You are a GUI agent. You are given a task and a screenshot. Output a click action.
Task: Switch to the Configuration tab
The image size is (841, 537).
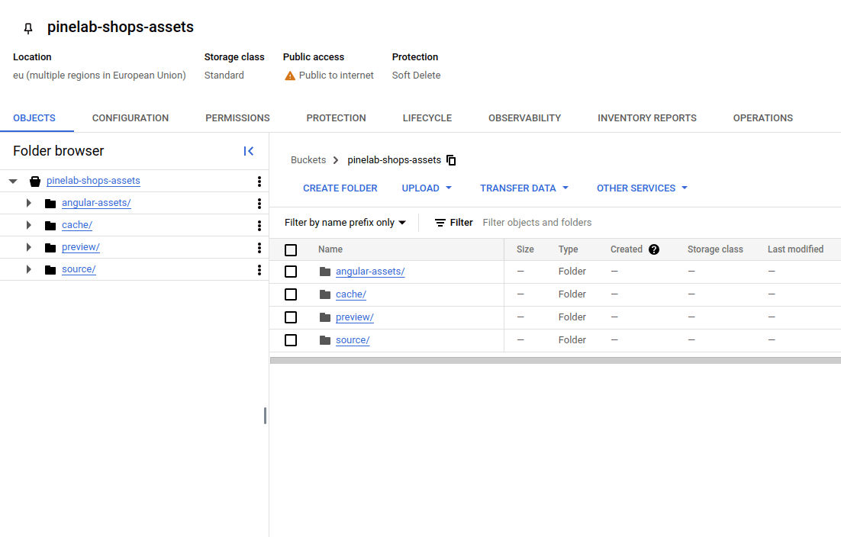click(130, 118)
